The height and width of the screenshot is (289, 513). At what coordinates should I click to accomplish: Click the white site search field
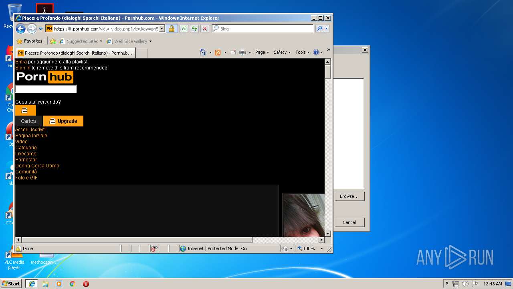pos(46,89)
